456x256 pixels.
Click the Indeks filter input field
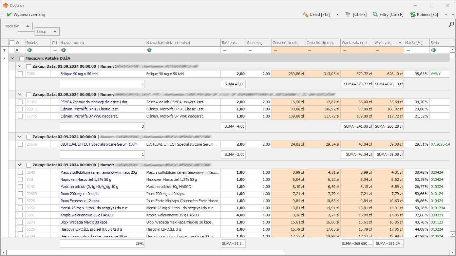click(40, 50)
